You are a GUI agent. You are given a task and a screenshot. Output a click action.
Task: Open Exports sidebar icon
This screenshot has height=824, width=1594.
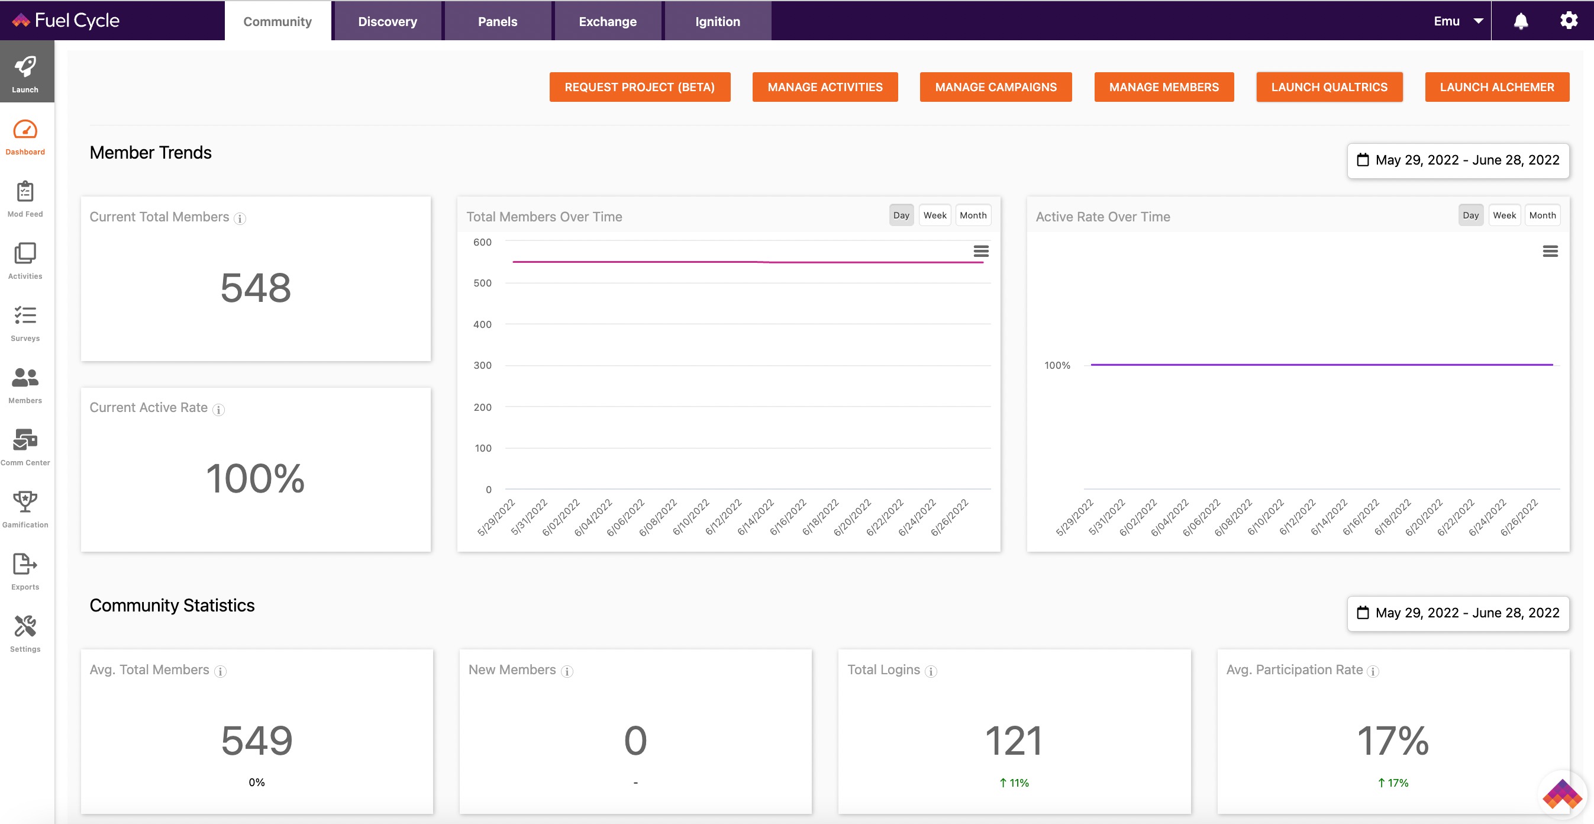(25, 564)
